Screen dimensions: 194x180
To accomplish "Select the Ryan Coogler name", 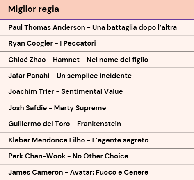I will click(31, 44).
